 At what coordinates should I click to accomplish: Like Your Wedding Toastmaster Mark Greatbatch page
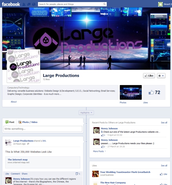click(163, 174)
